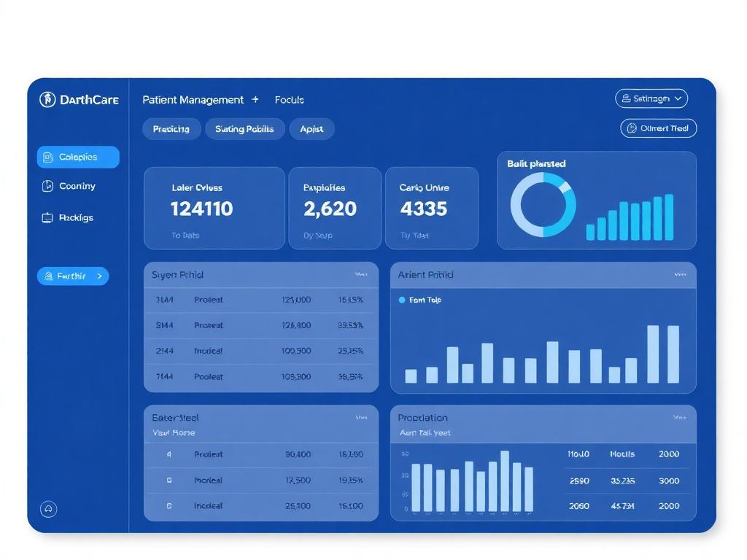Viewport: 747px width, 560px height.
Task: Click the plus icon beside Patient Management
Action: click(x=255, y=99)
